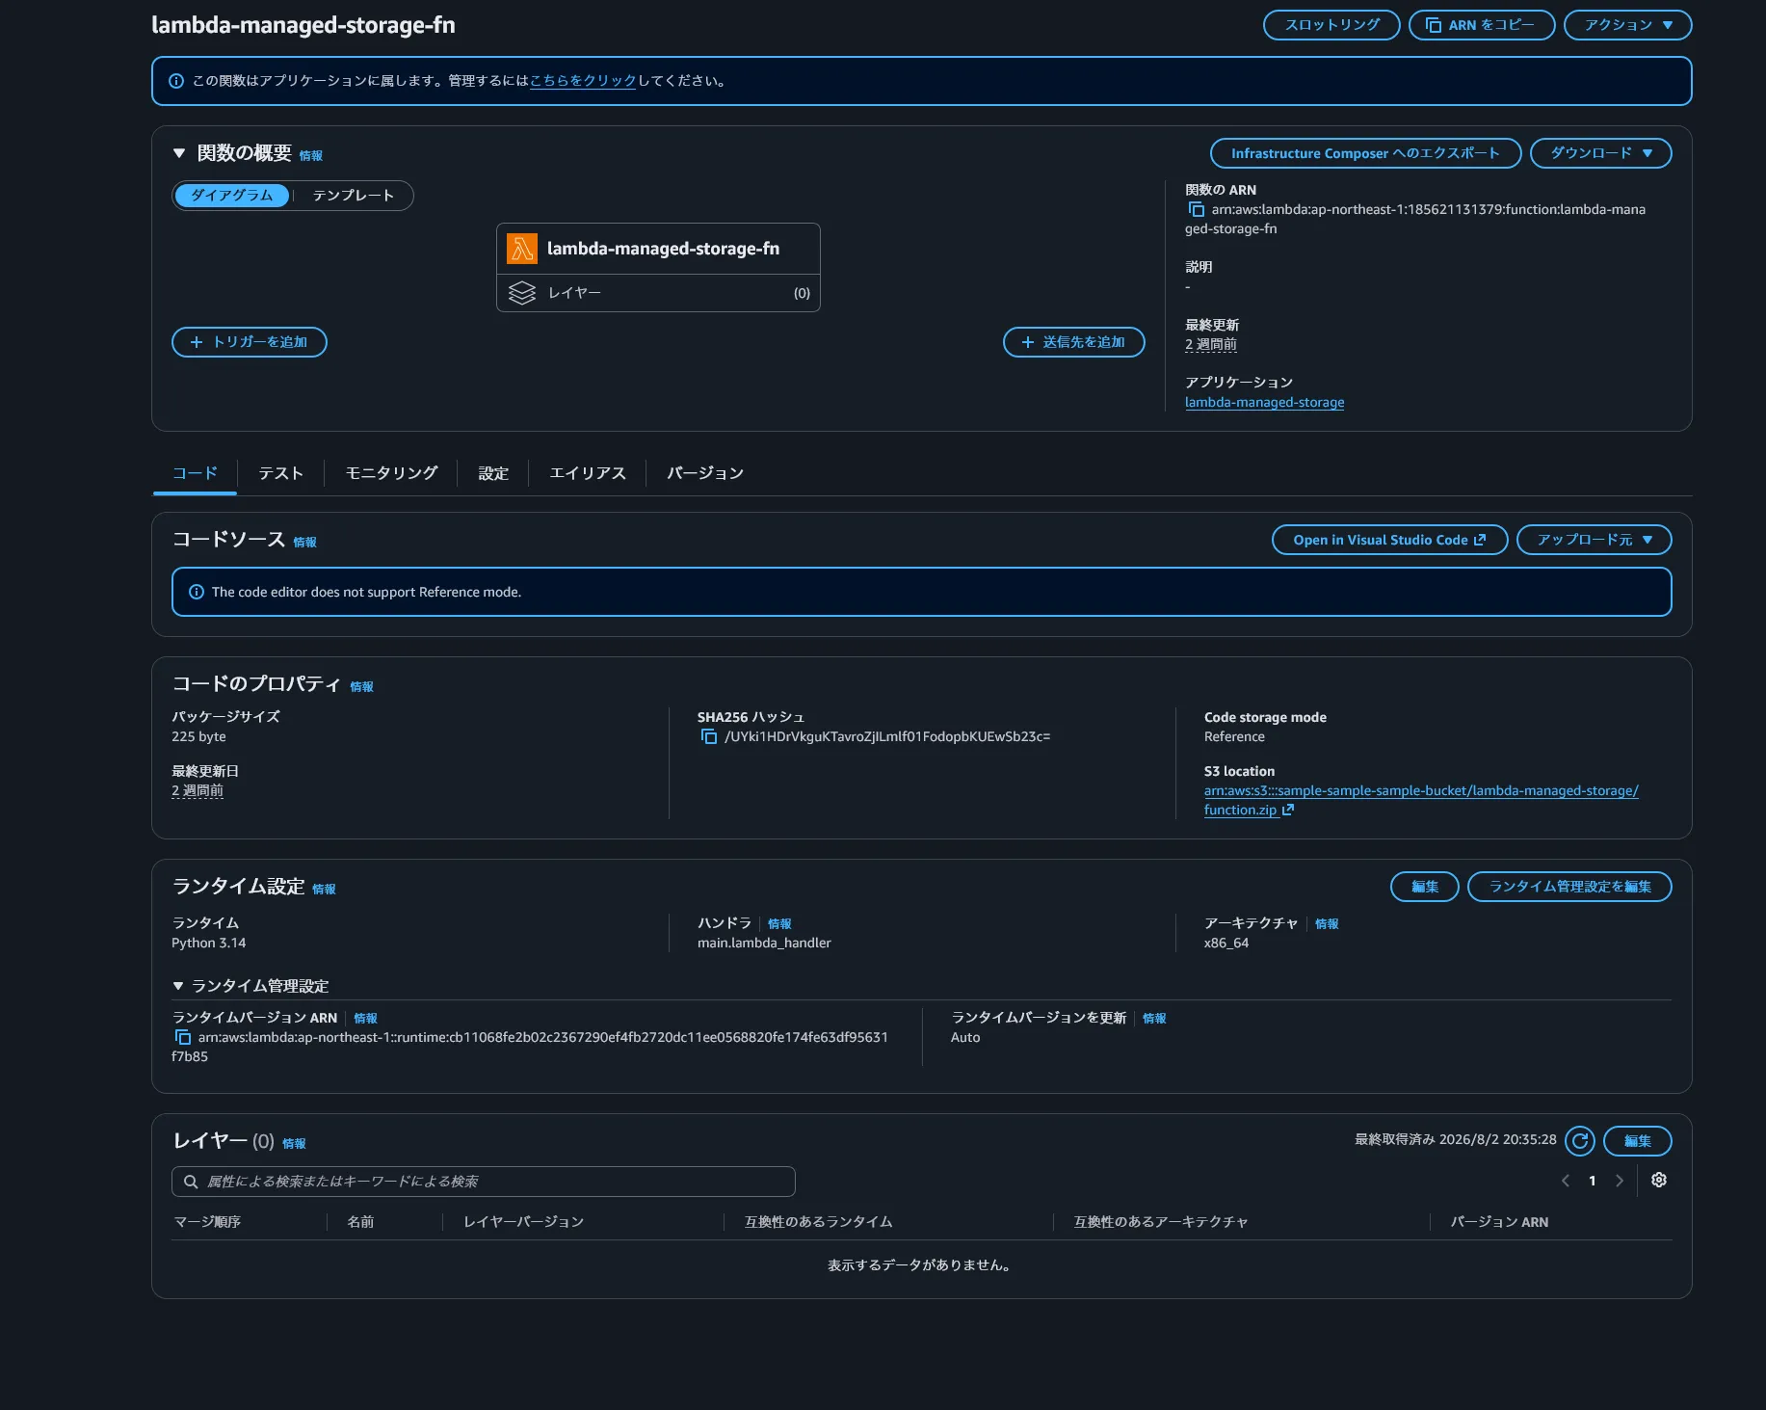Click the Version ARN column header
Viewport: 1766px width, 1410px height.
[1499, 1222]
